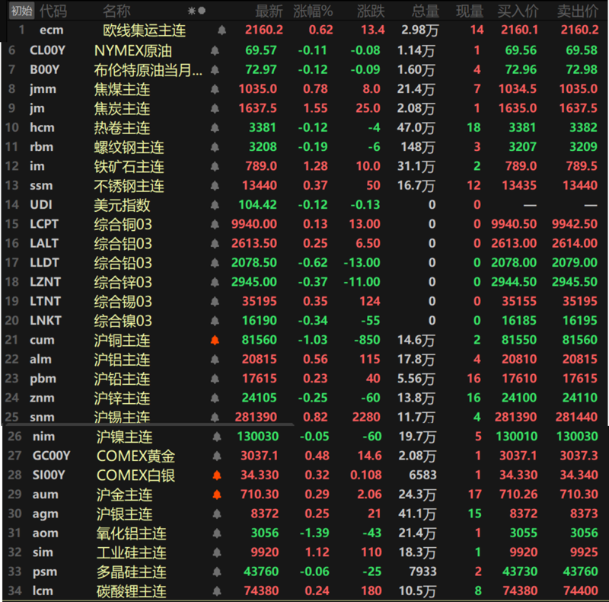Click the bell icon for 布伦特原油当月 row

tap(215, 69)
